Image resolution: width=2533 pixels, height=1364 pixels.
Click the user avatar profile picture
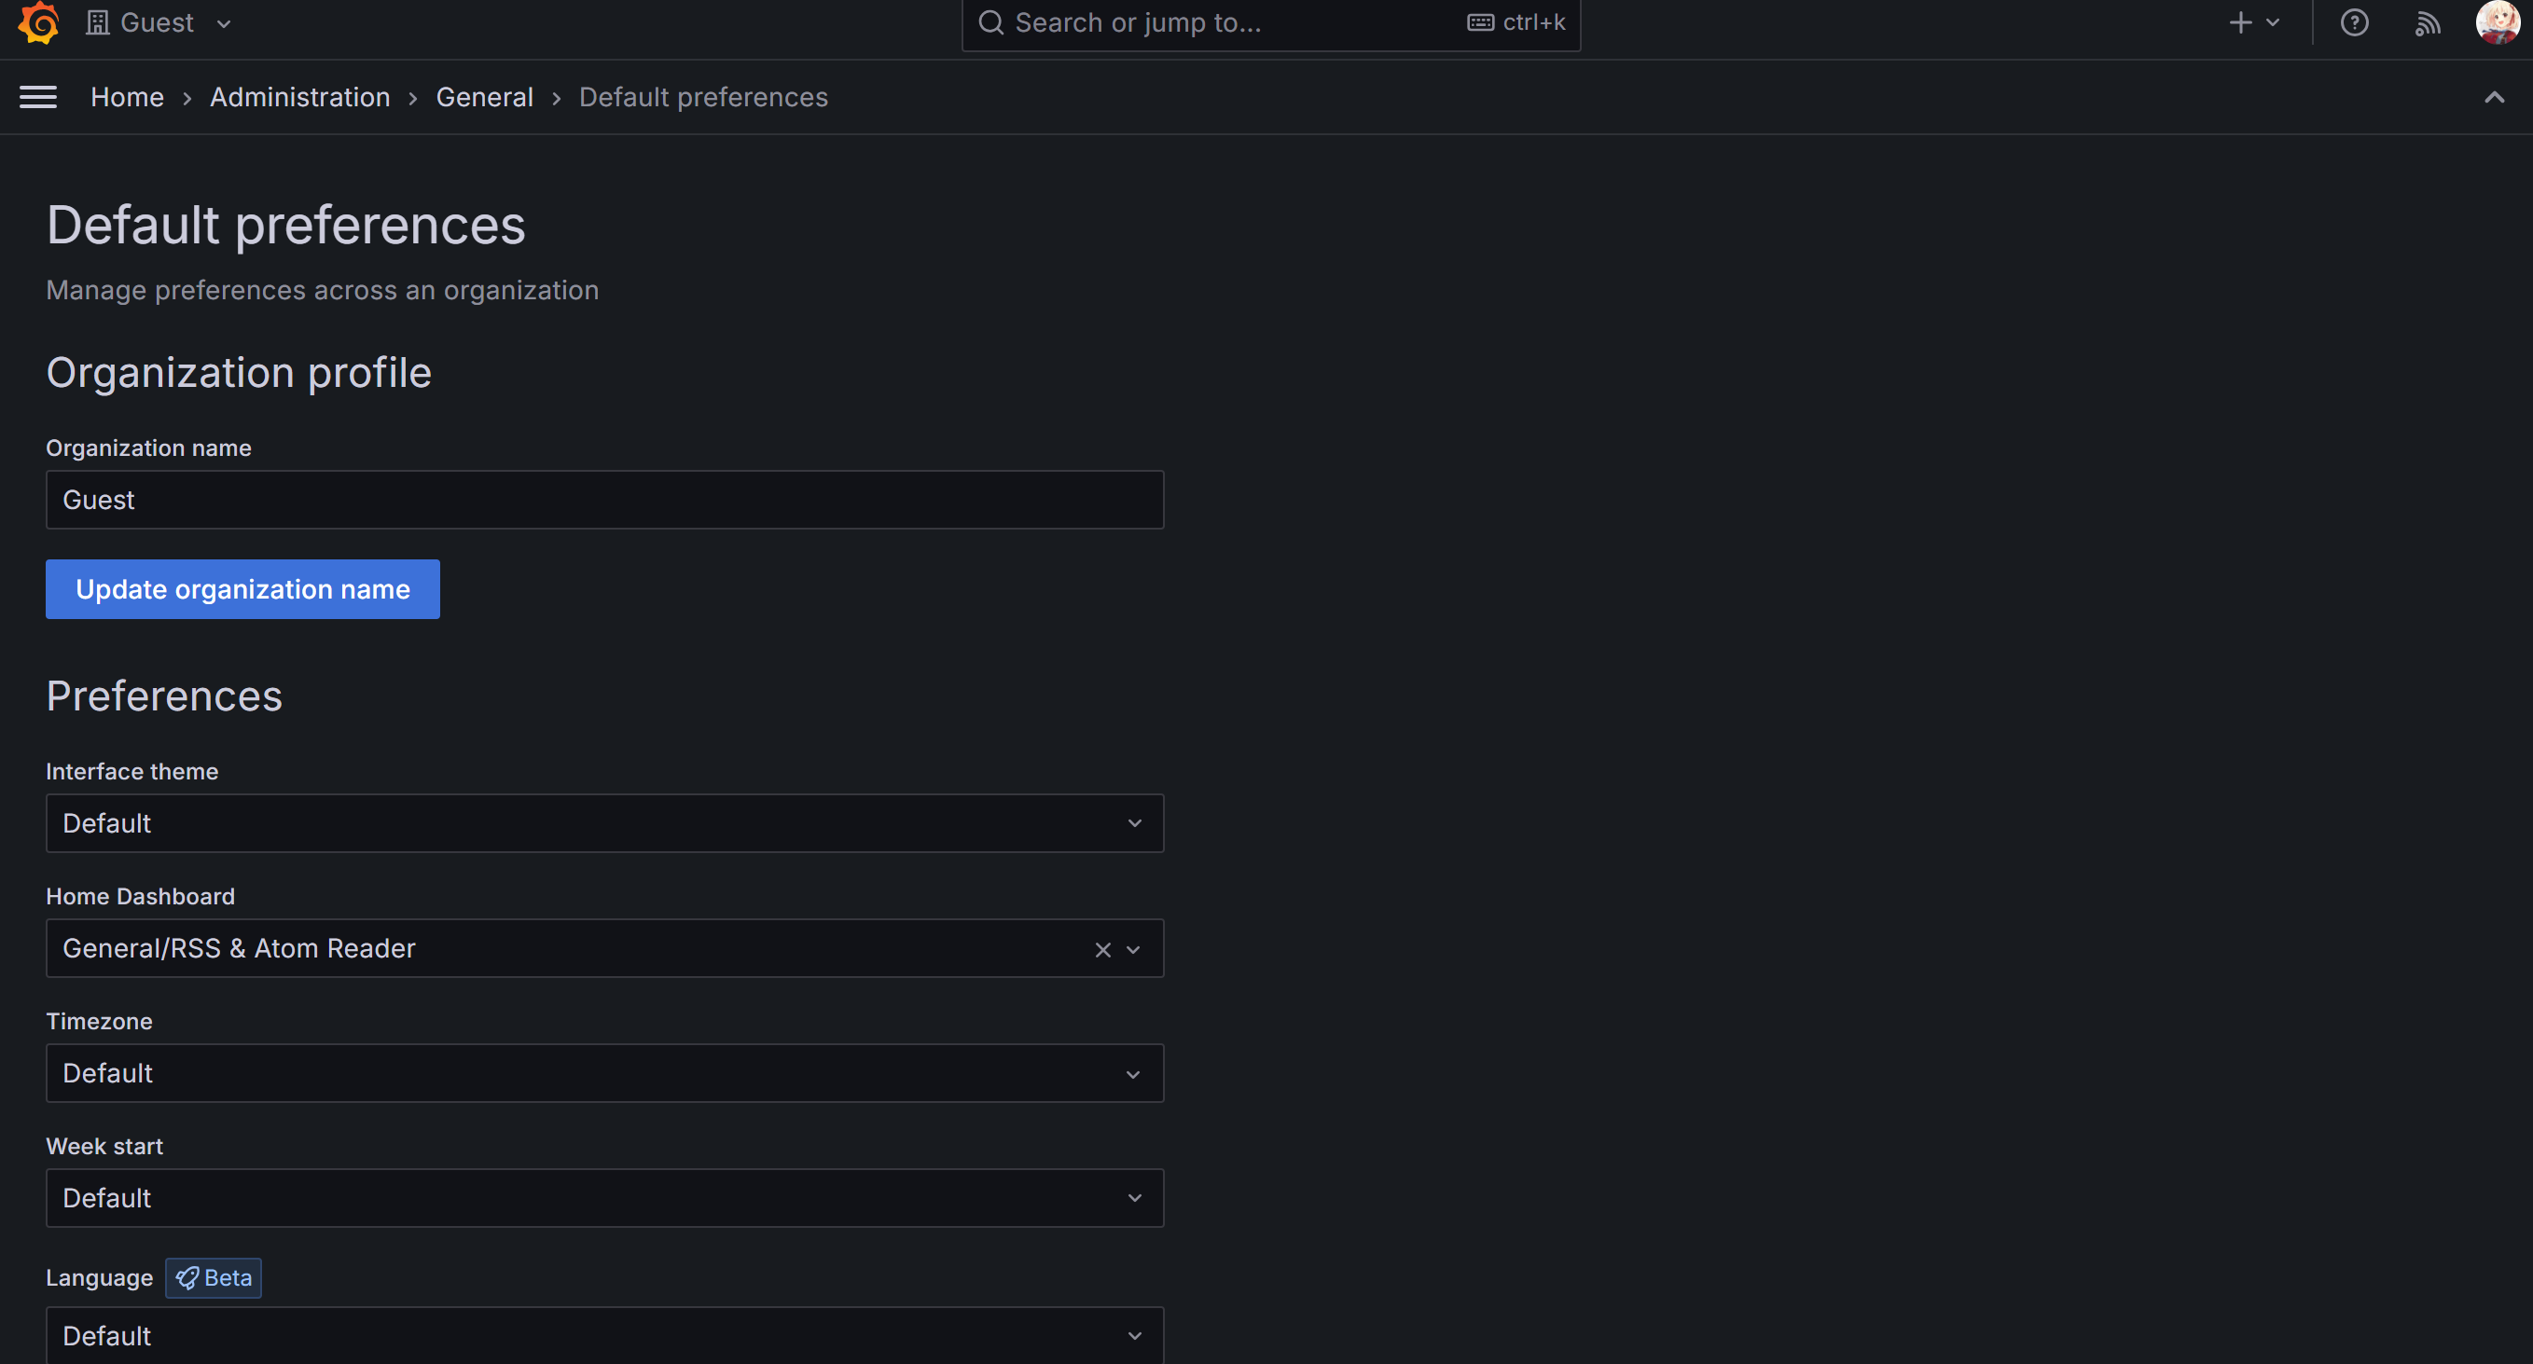coord(2497,22)
